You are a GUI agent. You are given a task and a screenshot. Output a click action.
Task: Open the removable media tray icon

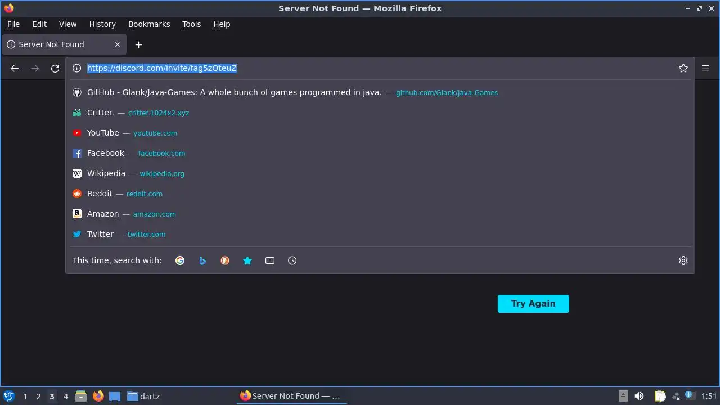[623, 396]
